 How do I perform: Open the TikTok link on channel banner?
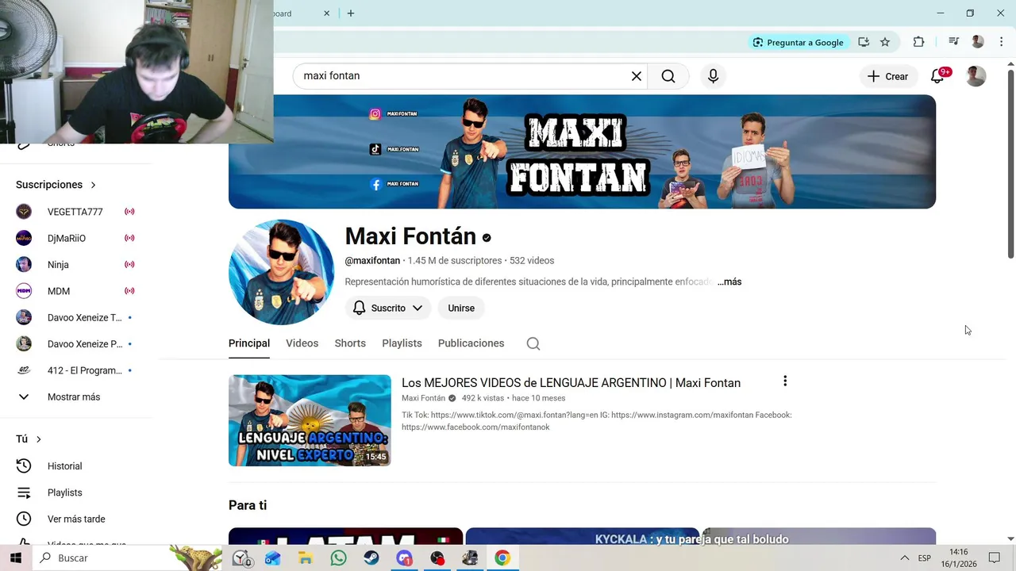(394, 149)
